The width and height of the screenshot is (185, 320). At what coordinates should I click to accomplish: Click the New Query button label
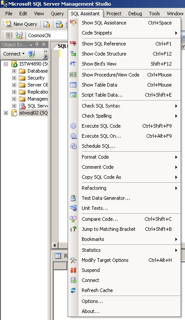pyautogui.click(x=25, y=24)
